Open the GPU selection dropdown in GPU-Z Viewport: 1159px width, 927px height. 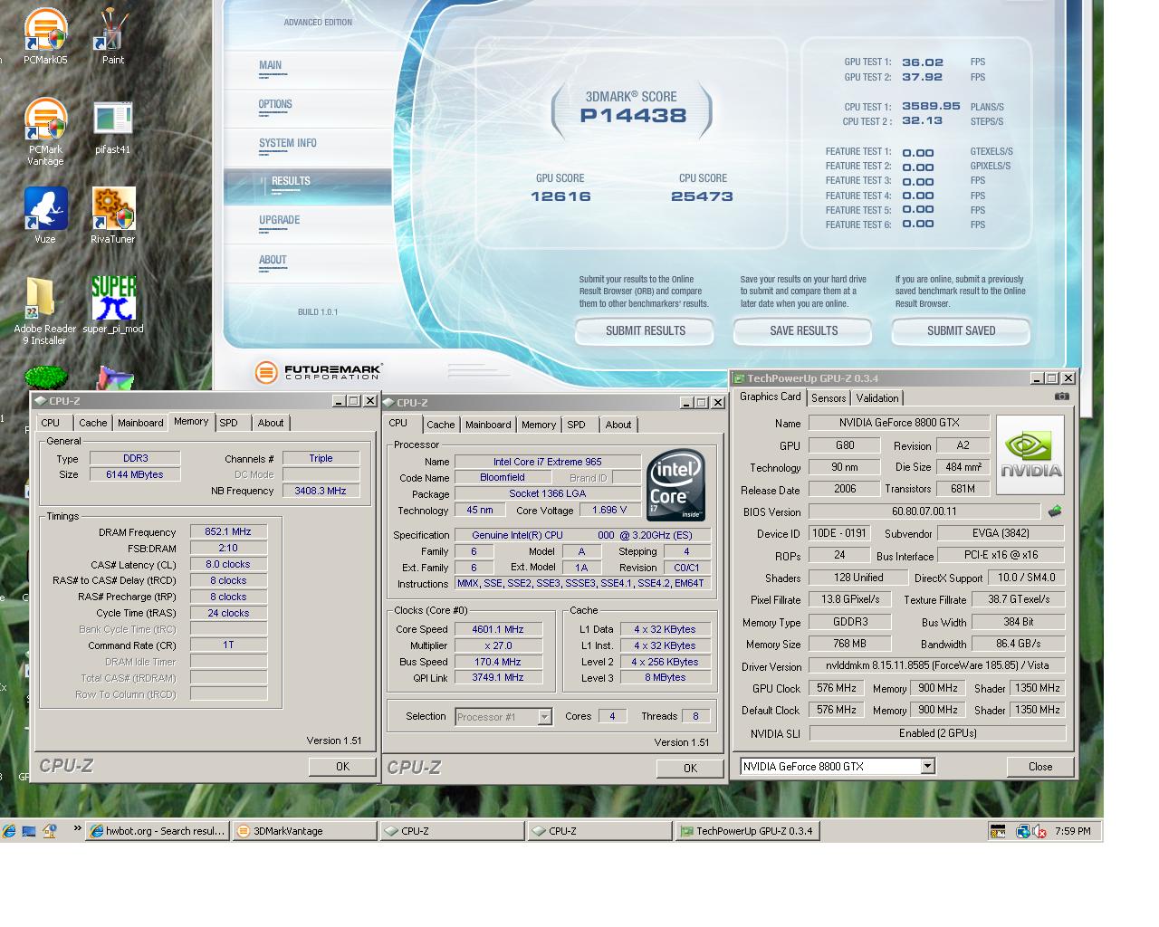tap(927, 767)
